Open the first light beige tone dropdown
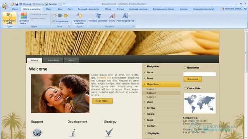This screenshot has height=139, width=248. pyautogui.click(x=55, y=15)
